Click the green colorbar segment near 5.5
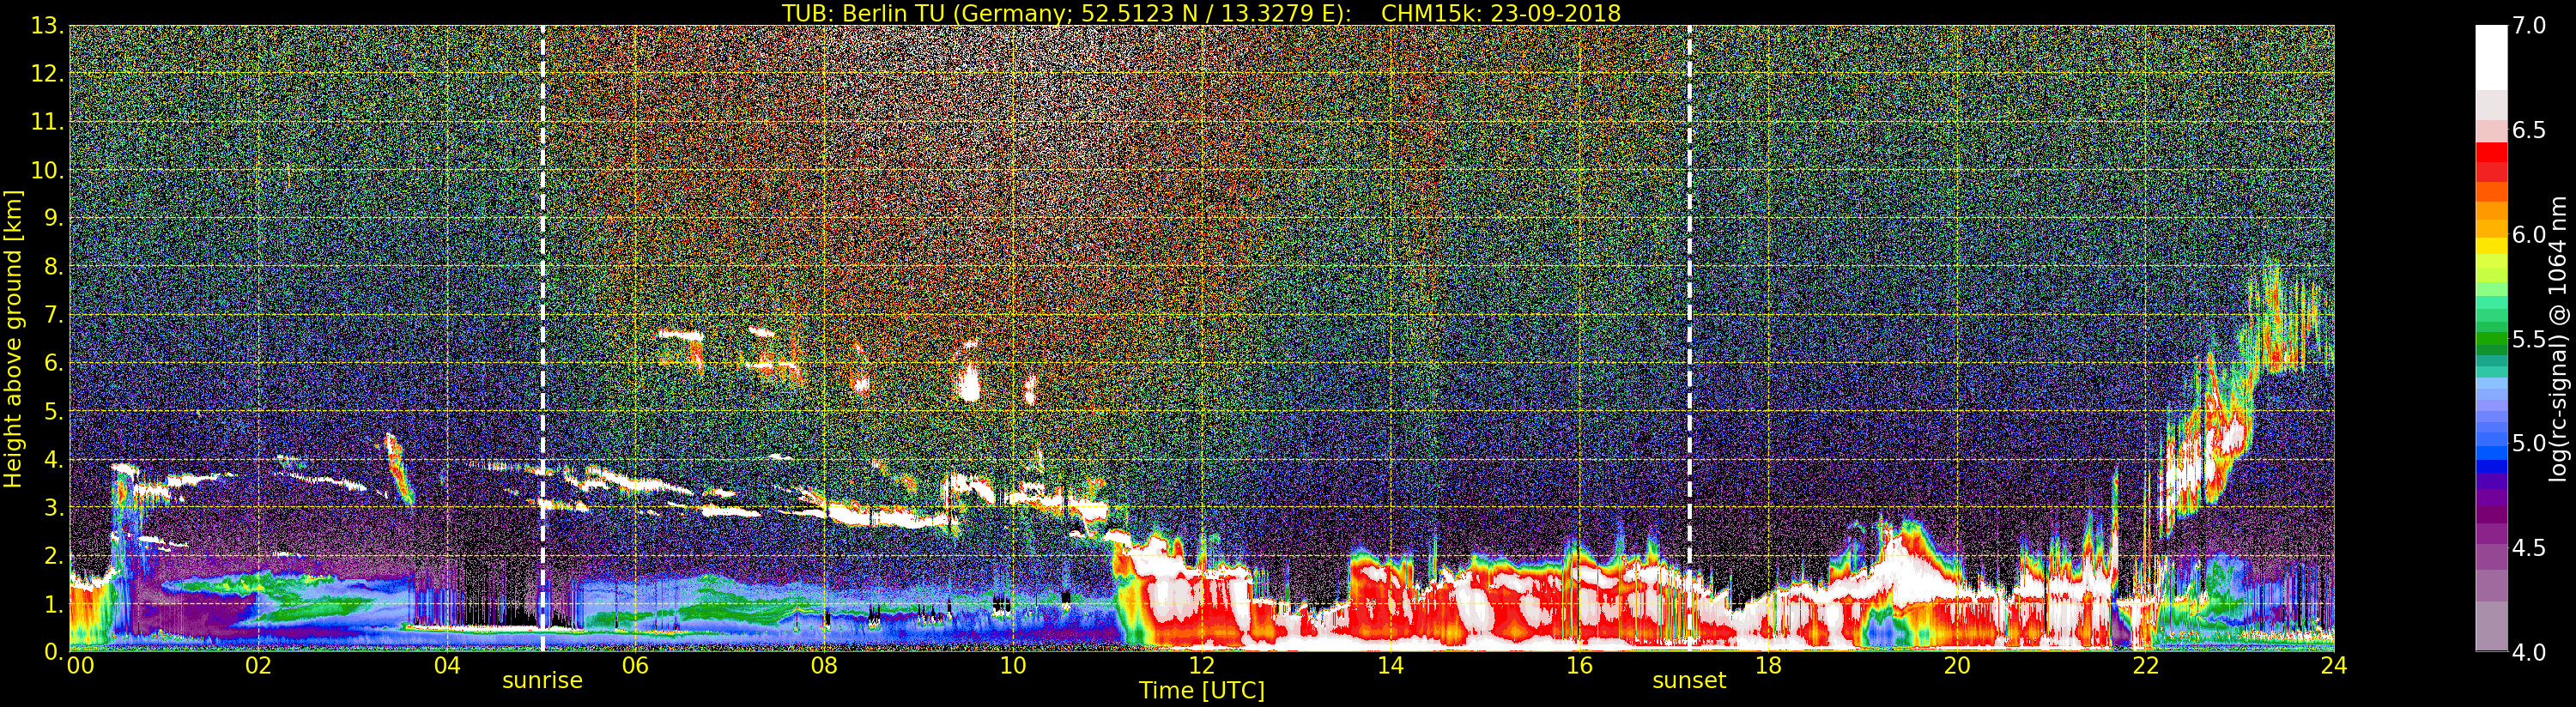Viewport: 2576px width, 707px height. [2491, 340]
